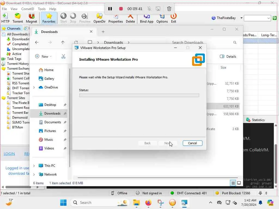The height and width of the screenshot is (209, 279).
Task: Cancel the VMware Workstation Pro installation
Action: pyautogui.click(x=192, y=143)
